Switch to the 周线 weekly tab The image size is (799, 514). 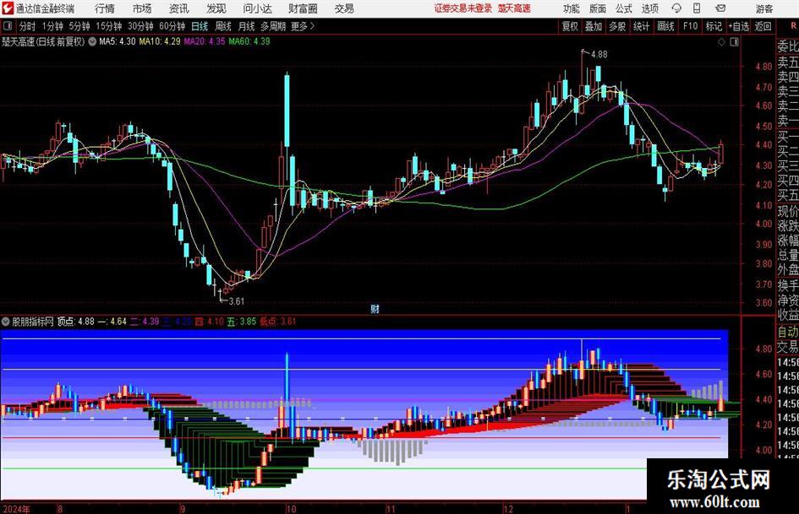[223, 26]
